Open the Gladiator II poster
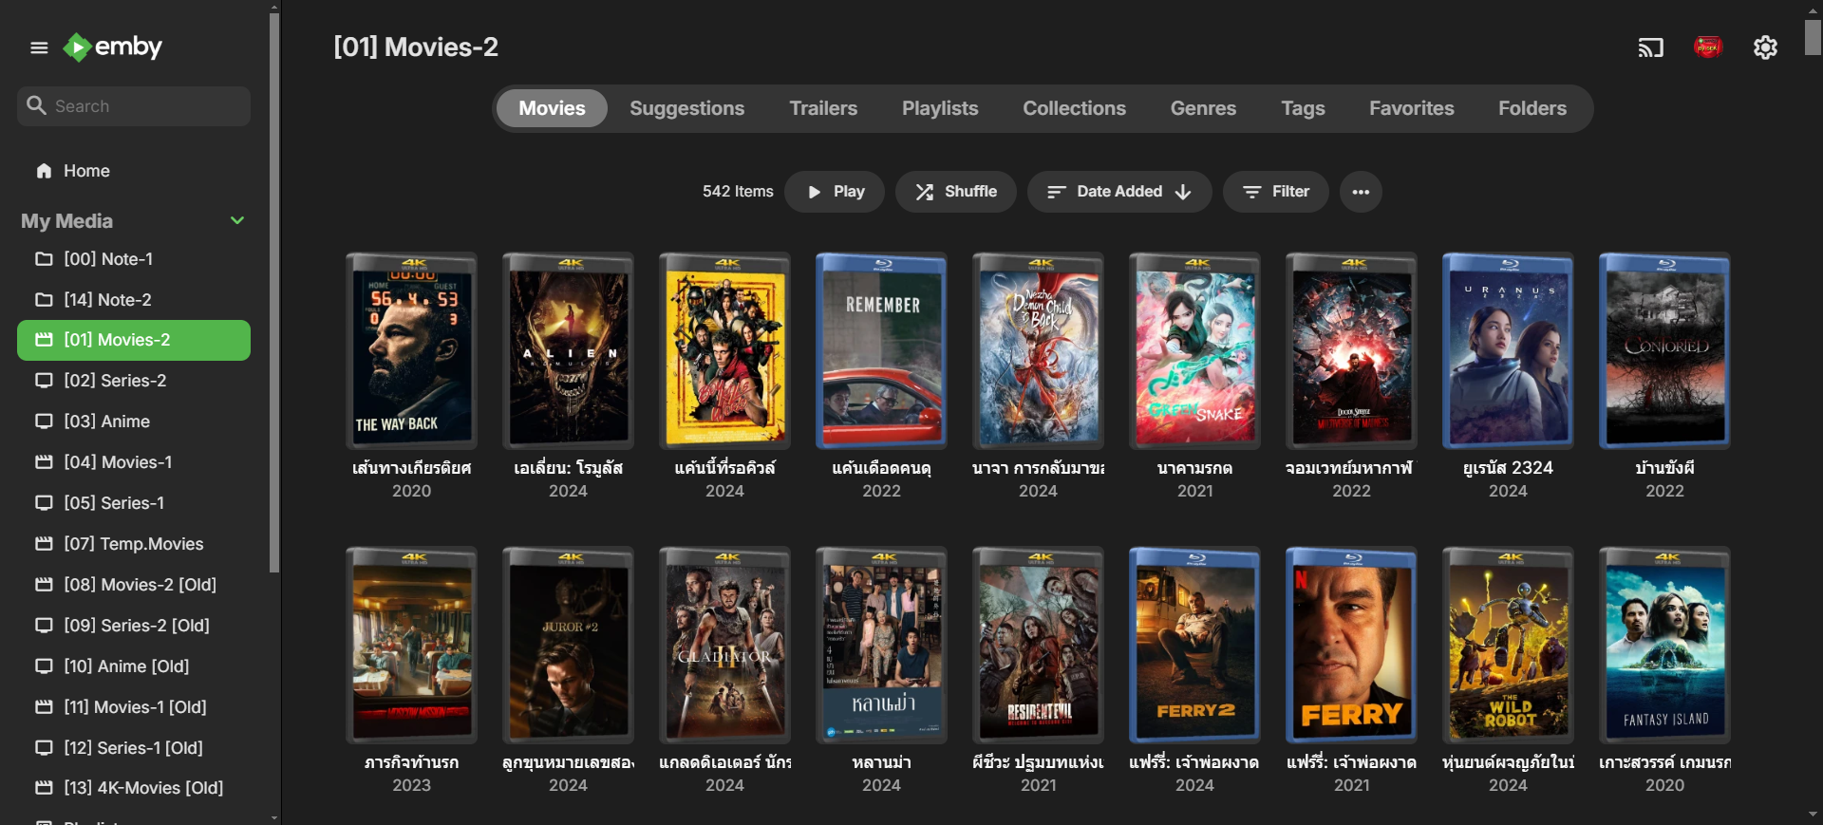The image size is (1823, 825). 724,645
